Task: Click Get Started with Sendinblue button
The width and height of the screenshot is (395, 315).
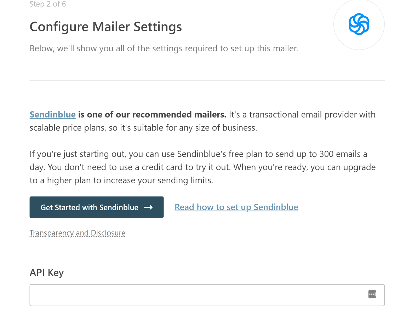Action: pos(97,207)
